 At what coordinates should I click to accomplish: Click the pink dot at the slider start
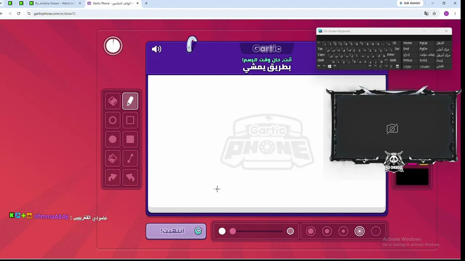click(233, 231)
